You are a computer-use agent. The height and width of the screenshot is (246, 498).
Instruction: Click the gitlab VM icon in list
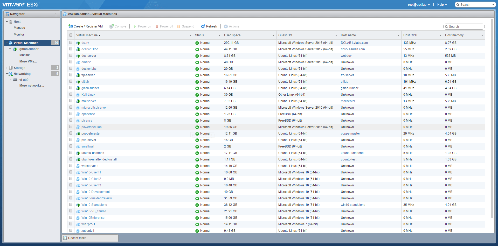78,82
